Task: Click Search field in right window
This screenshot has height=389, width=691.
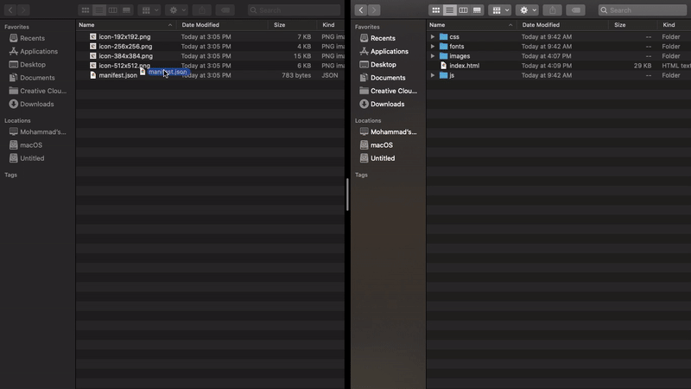Action: (x=642, y=10)
